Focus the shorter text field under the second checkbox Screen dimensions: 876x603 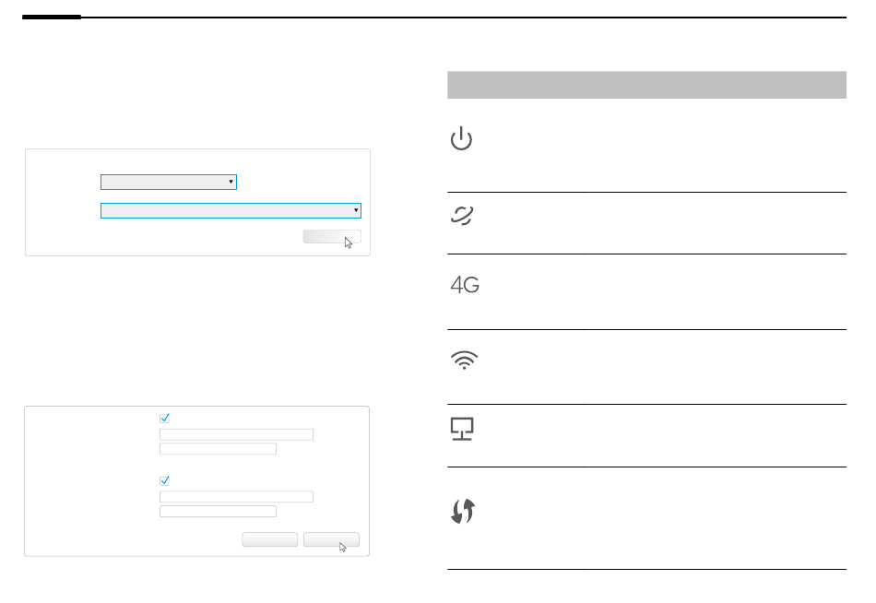click(218, 512)
